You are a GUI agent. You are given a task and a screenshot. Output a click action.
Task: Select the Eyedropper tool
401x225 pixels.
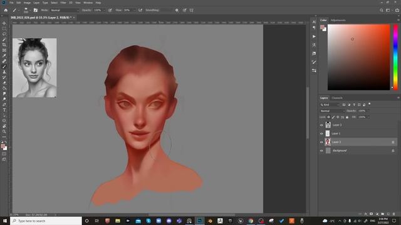point(4,56)
